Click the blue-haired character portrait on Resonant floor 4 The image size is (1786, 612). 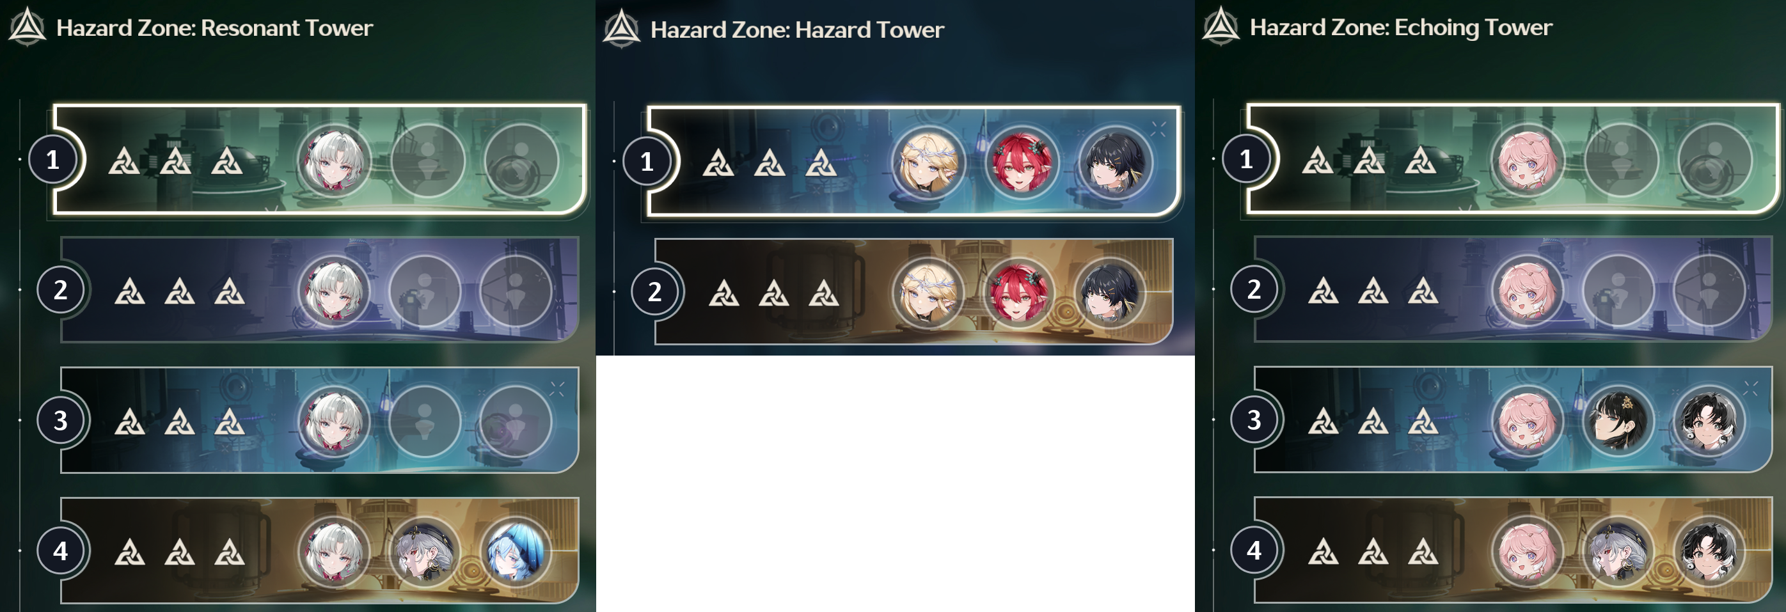[x=516, y=551]
